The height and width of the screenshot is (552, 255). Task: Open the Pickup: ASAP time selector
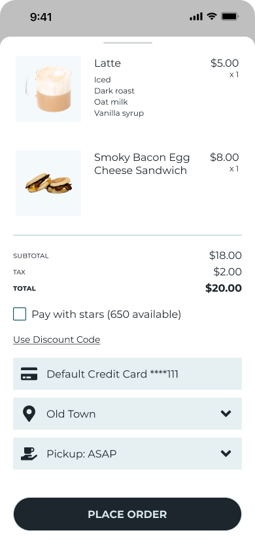pyautogui.click(x=127, y=453)
